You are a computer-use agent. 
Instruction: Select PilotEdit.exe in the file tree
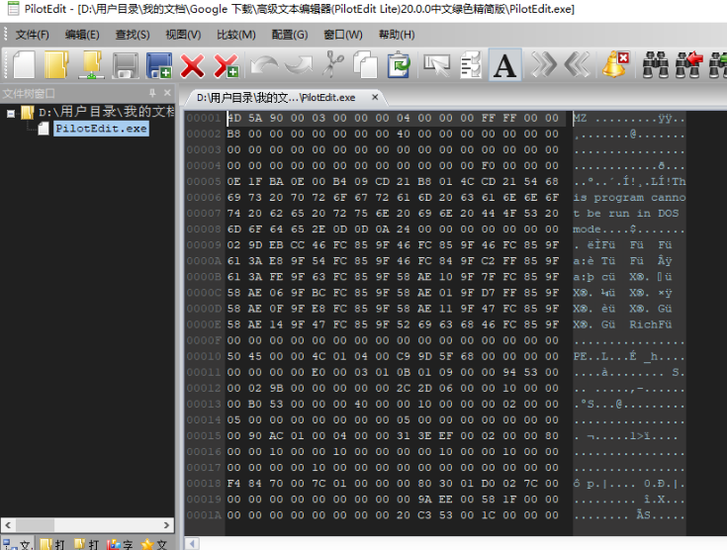click(101, 129)
